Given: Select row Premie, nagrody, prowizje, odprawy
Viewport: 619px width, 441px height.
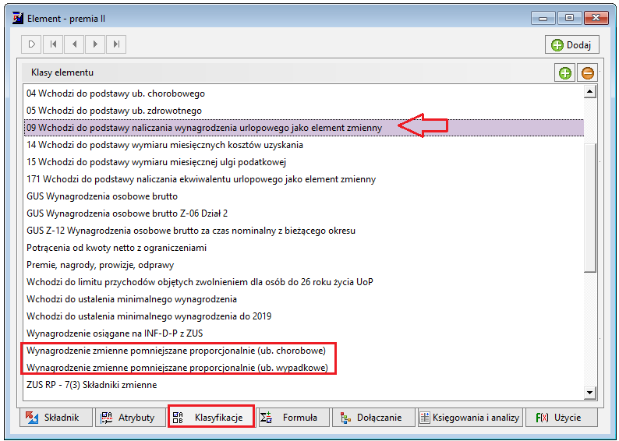Looking at the screenshot, I should (x=303, y=265).
